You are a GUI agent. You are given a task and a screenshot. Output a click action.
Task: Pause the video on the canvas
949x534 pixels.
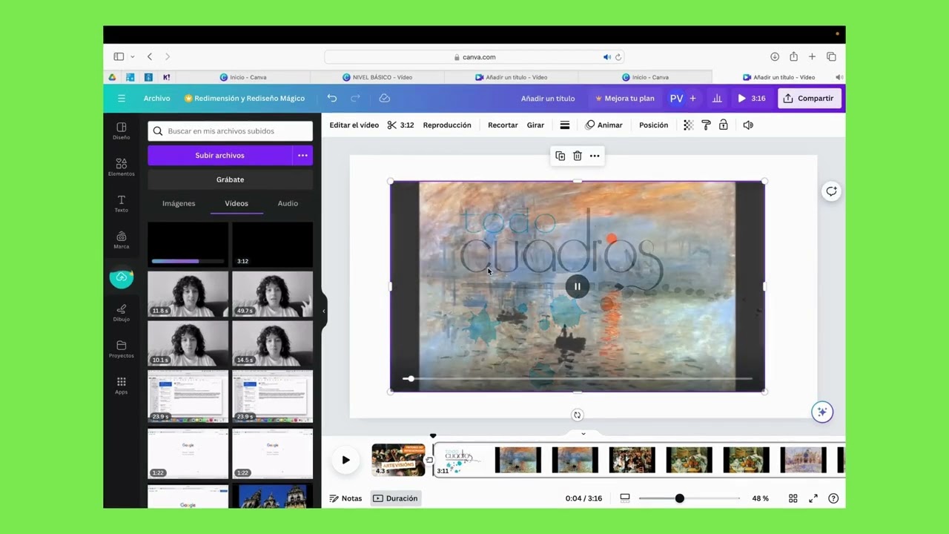[x=578, y=286]
